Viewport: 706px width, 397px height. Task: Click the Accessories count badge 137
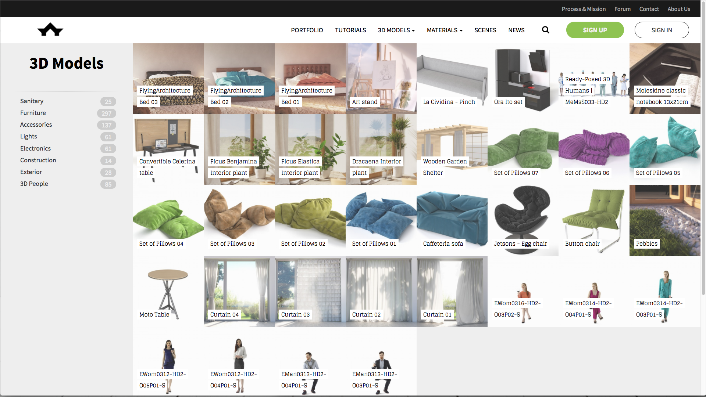click(x=107, y=125)
